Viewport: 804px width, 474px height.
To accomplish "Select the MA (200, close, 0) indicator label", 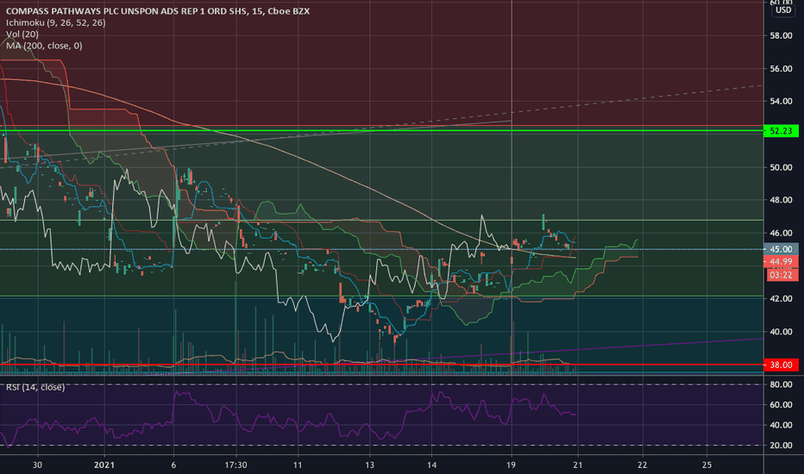I will point(44,46).
